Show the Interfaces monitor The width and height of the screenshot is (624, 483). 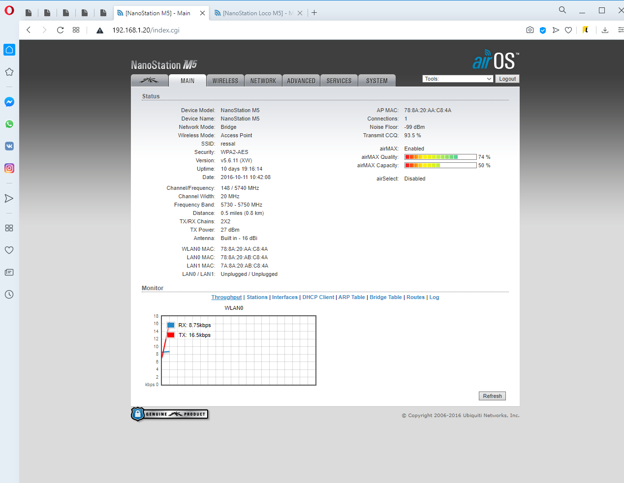click(x=285, y=297)
